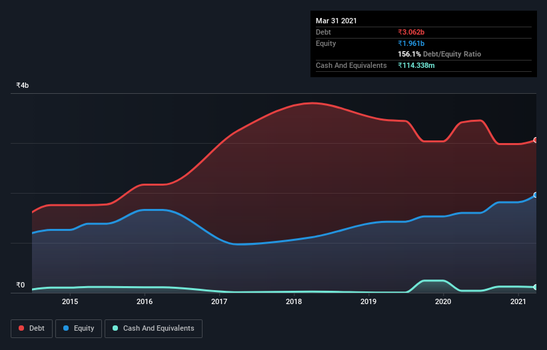Click the Debt label in tooltip

click(323, 32)
